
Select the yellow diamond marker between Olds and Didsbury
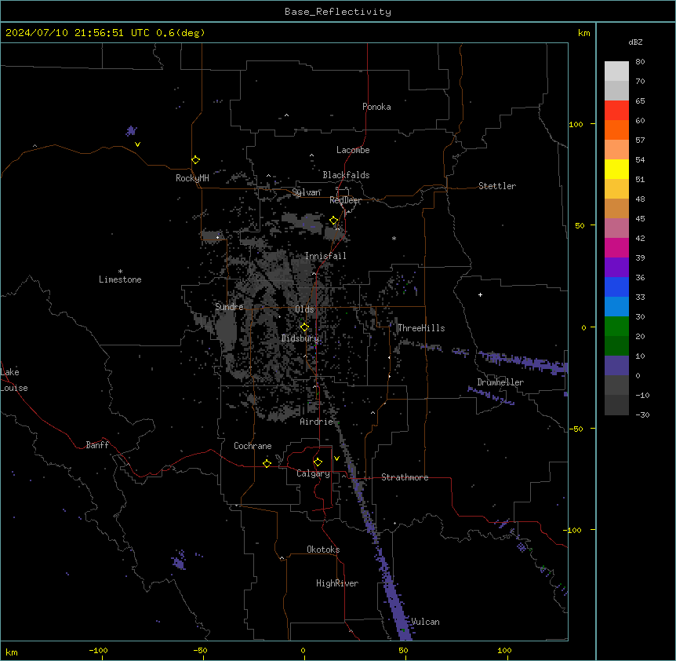304,327
